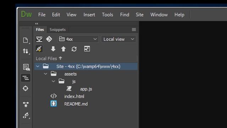
Task: Click the Open Documents page icon
Action: click(x=26, y=40)
